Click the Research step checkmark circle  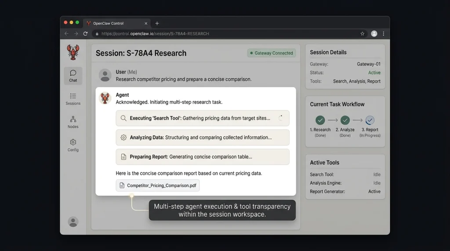(320, 120)
